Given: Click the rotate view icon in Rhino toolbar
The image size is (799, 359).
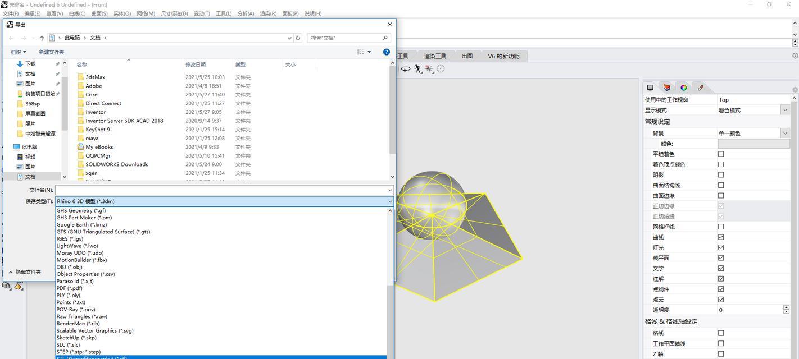Looking at the screenshot, I should (405, 69).
